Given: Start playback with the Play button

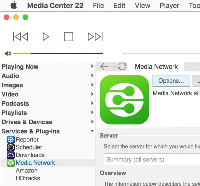Looking at the screenshot, I should click(x=46, y=37).
